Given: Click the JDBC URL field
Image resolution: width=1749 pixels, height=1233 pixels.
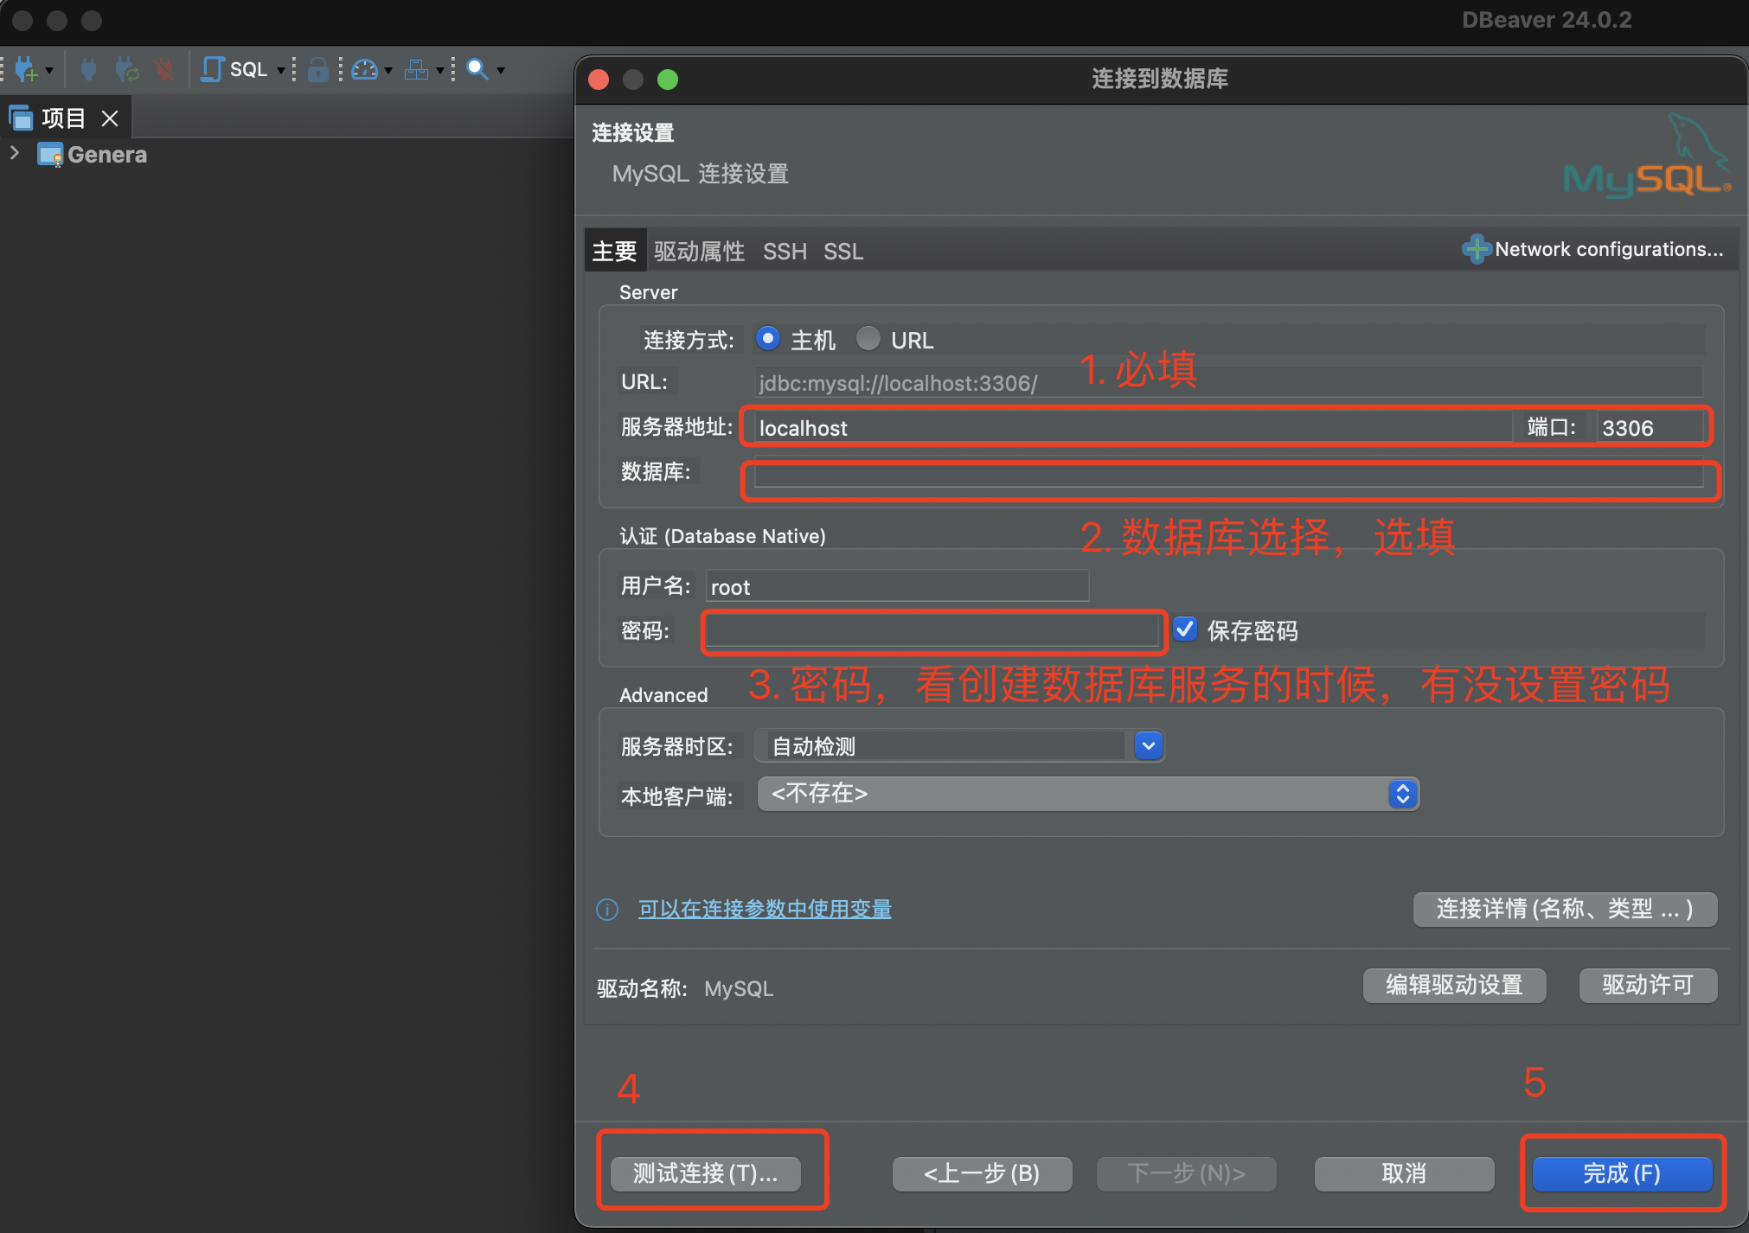Looking at the screenshot, I should pyautogui.click(x=1228, y=382).
